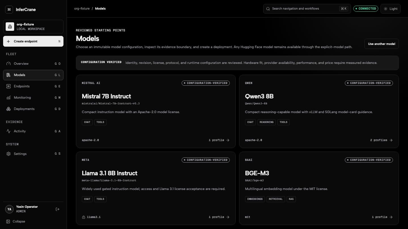Open the 1 profile link on BGE-M3
Viewport: 408px width, 229px height.
382,217
